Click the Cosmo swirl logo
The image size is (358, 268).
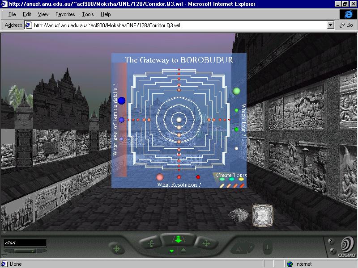[347, 246]
